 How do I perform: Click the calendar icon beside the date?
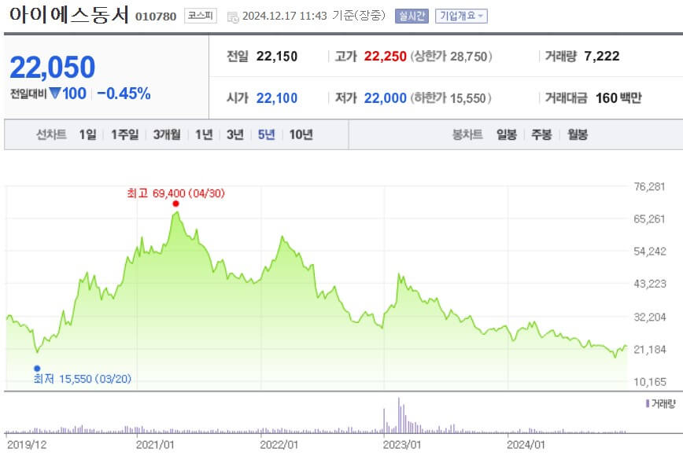point(233,17)
